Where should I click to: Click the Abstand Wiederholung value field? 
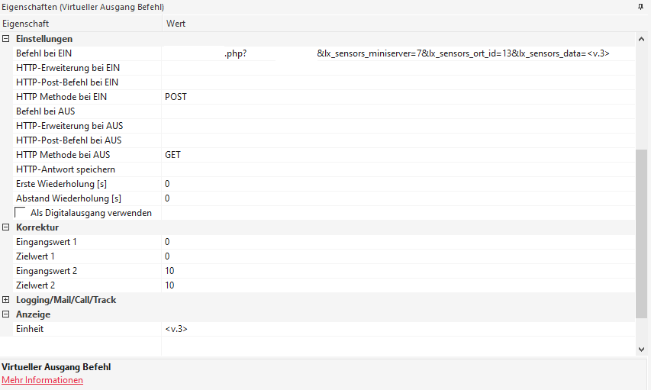click(397, 198)
